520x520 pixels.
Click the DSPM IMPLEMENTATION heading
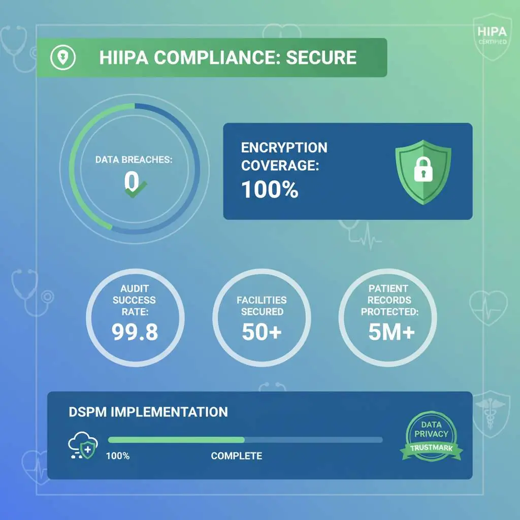[x=148, y=412]
